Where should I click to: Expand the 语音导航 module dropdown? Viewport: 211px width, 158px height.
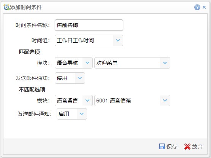pos(87,63)
